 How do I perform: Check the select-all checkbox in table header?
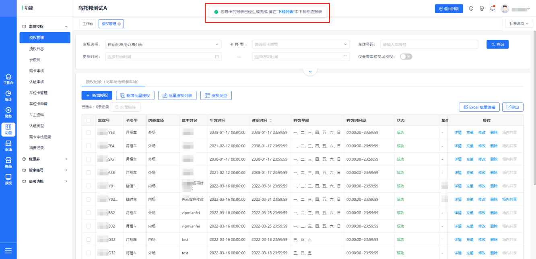(x=89, y=120)
